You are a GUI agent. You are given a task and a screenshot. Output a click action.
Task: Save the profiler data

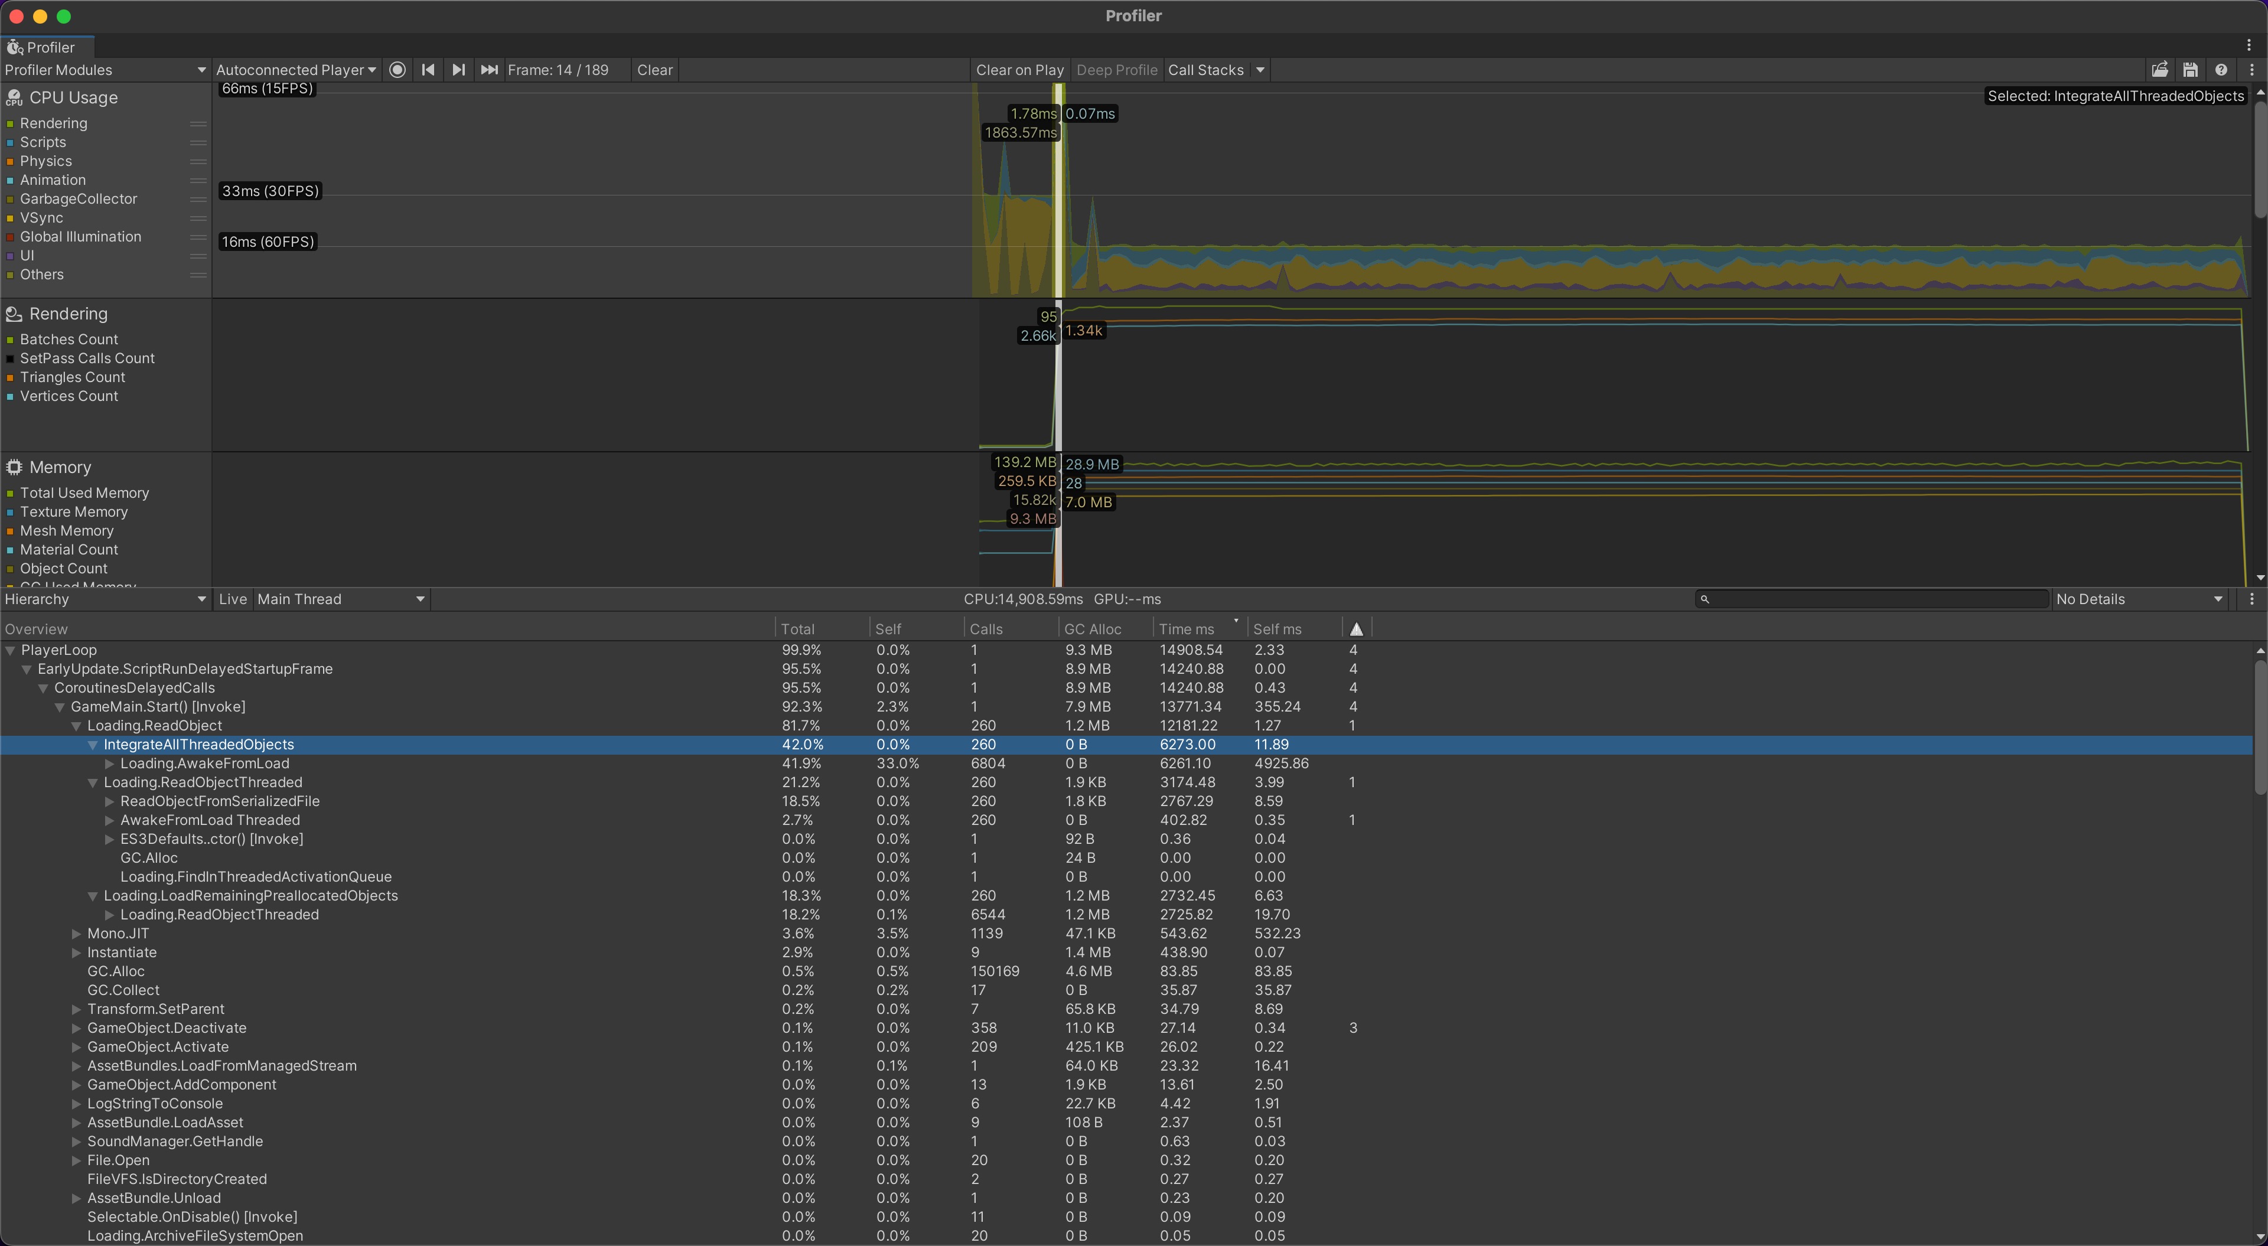tap(2191, 70)
